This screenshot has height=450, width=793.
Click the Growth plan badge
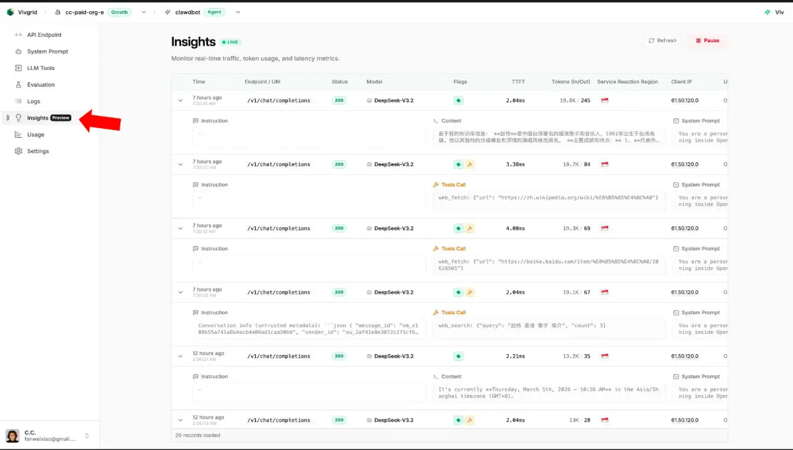119,11
